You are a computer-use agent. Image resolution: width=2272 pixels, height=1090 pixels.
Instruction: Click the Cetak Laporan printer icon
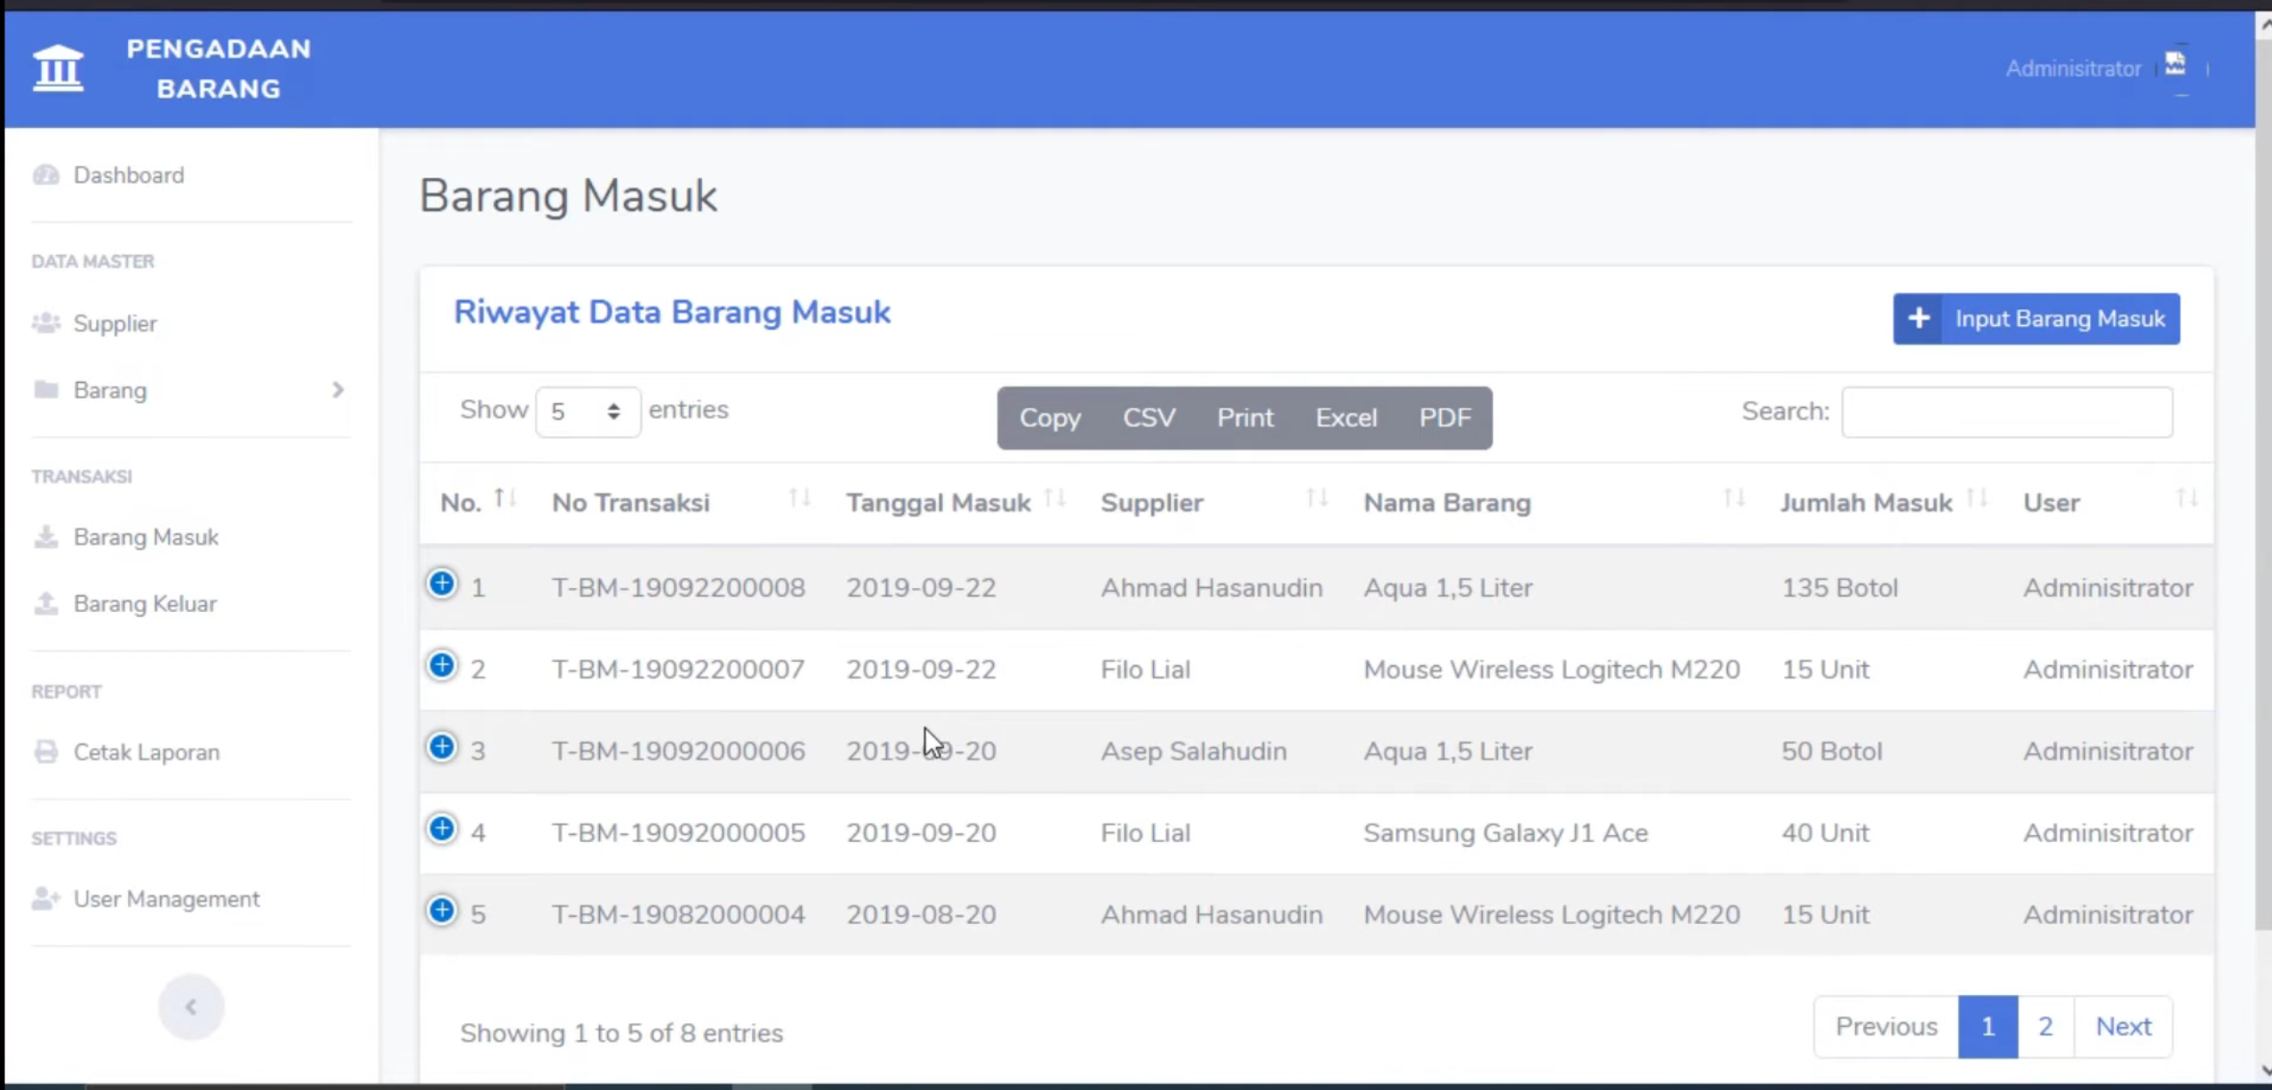click(45, 752)
